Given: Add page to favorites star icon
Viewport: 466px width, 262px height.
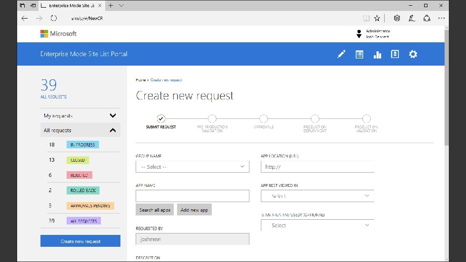Looking at the screenshot, I should pos(377,19).
